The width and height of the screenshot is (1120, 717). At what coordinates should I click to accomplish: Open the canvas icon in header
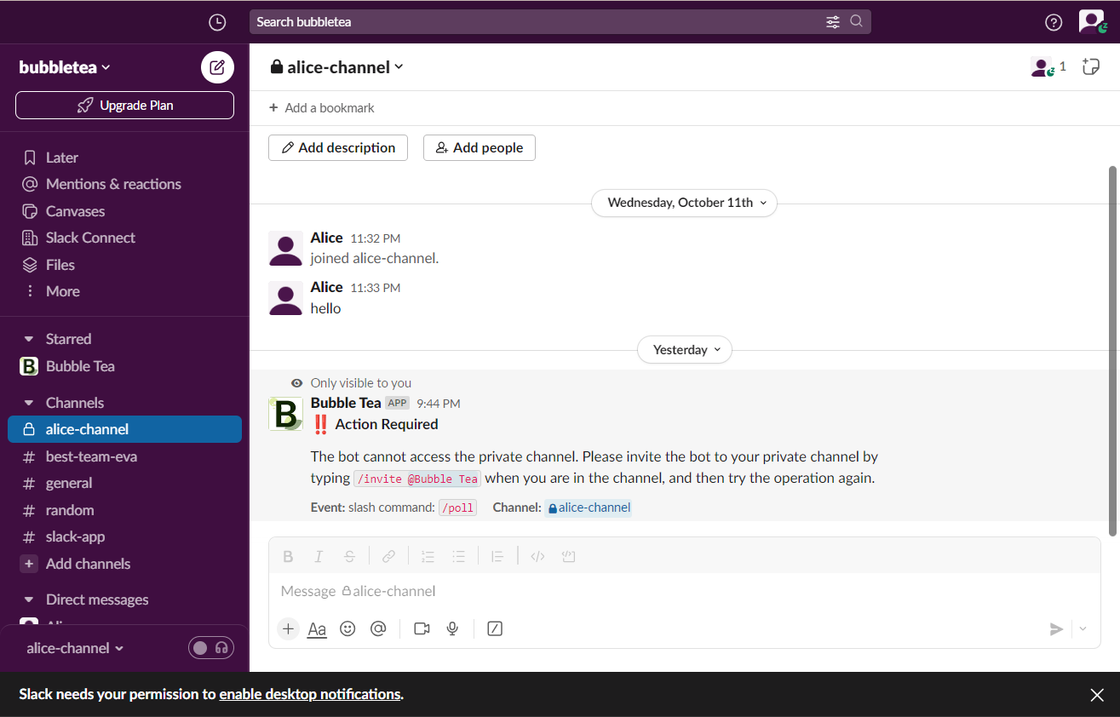1091,66
